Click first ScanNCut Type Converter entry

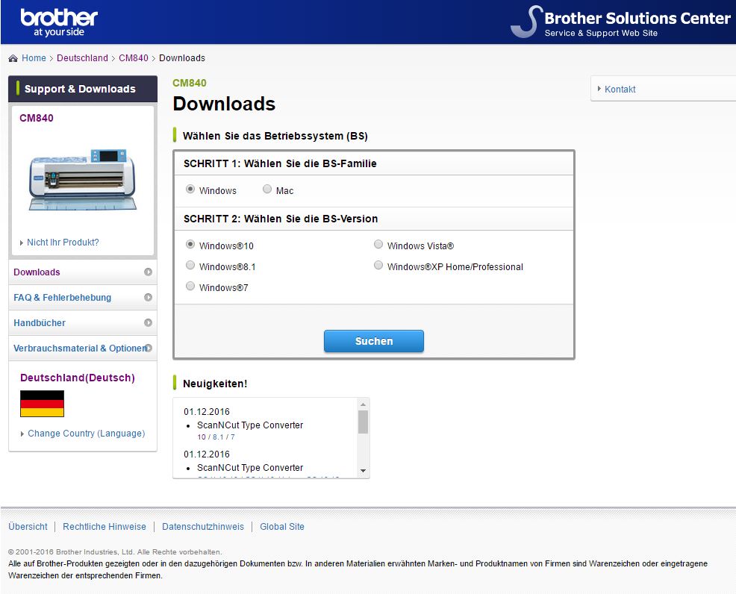click(x=250, y=425)
